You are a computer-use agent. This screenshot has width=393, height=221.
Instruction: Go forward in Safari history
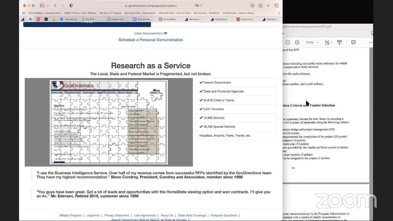[x=63, y=6]
